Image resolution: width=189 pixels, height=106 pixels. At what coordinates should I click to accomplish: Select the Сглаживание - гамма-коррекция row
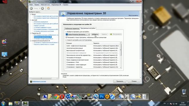pyautogui.click(x=92, y=65)
